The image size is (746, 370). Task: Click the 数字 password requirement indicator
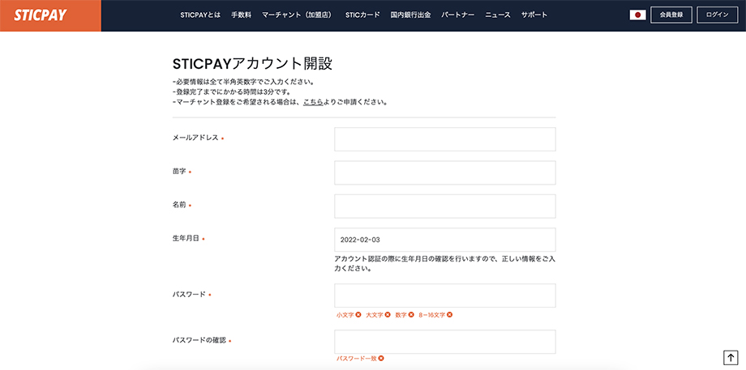(405, 315)
